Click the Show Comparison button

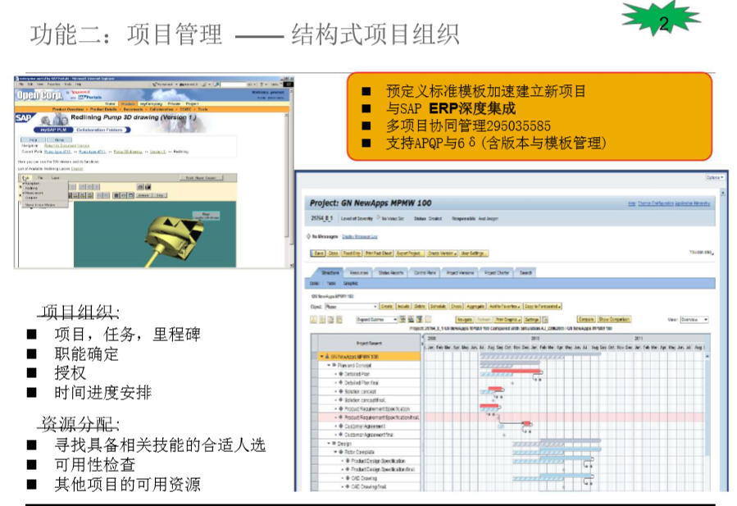tap(614, 319)
